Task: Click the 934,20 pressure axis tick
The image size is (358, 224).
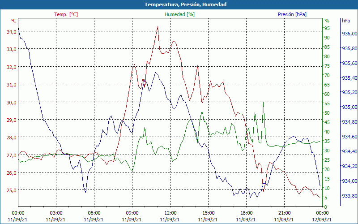Action: click(349, 166)
